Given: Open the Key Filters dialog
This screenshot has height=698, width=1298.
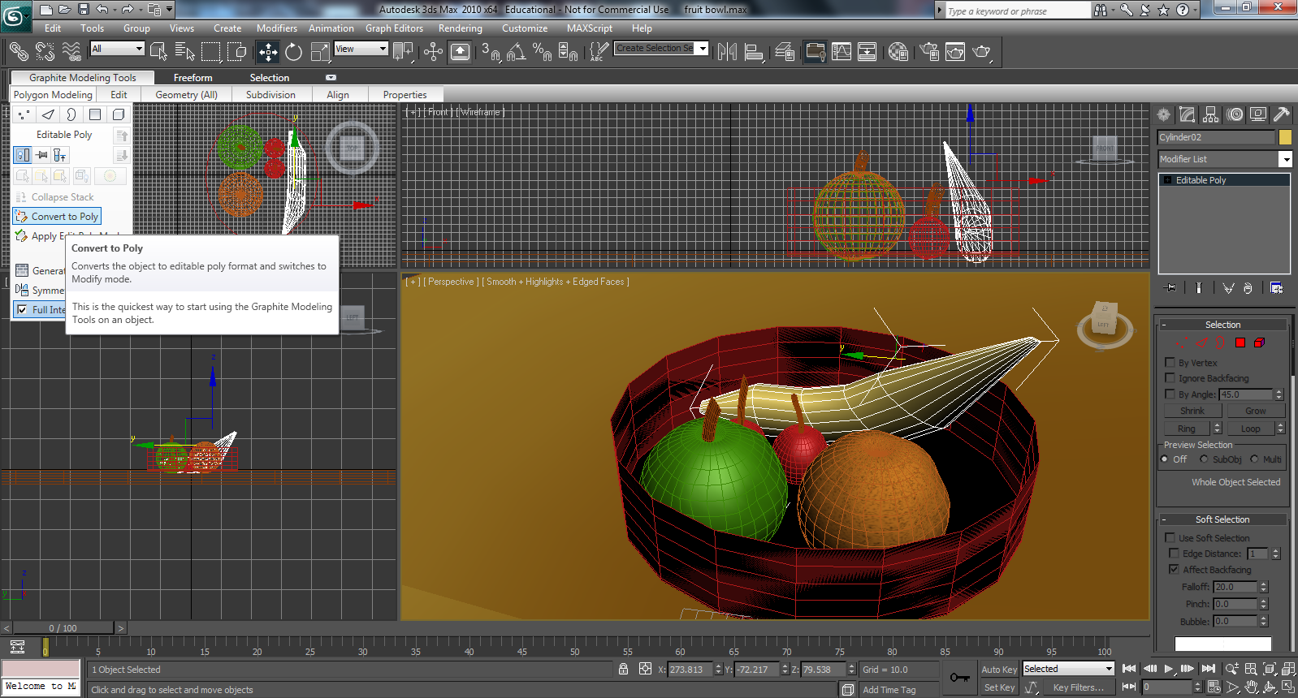Looking at the screenshot, I should (x=1079, y=687).
